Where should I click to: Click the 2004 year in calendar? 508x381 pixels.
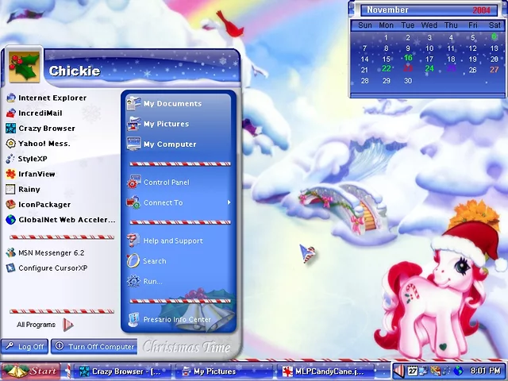(x=481, y=10)
